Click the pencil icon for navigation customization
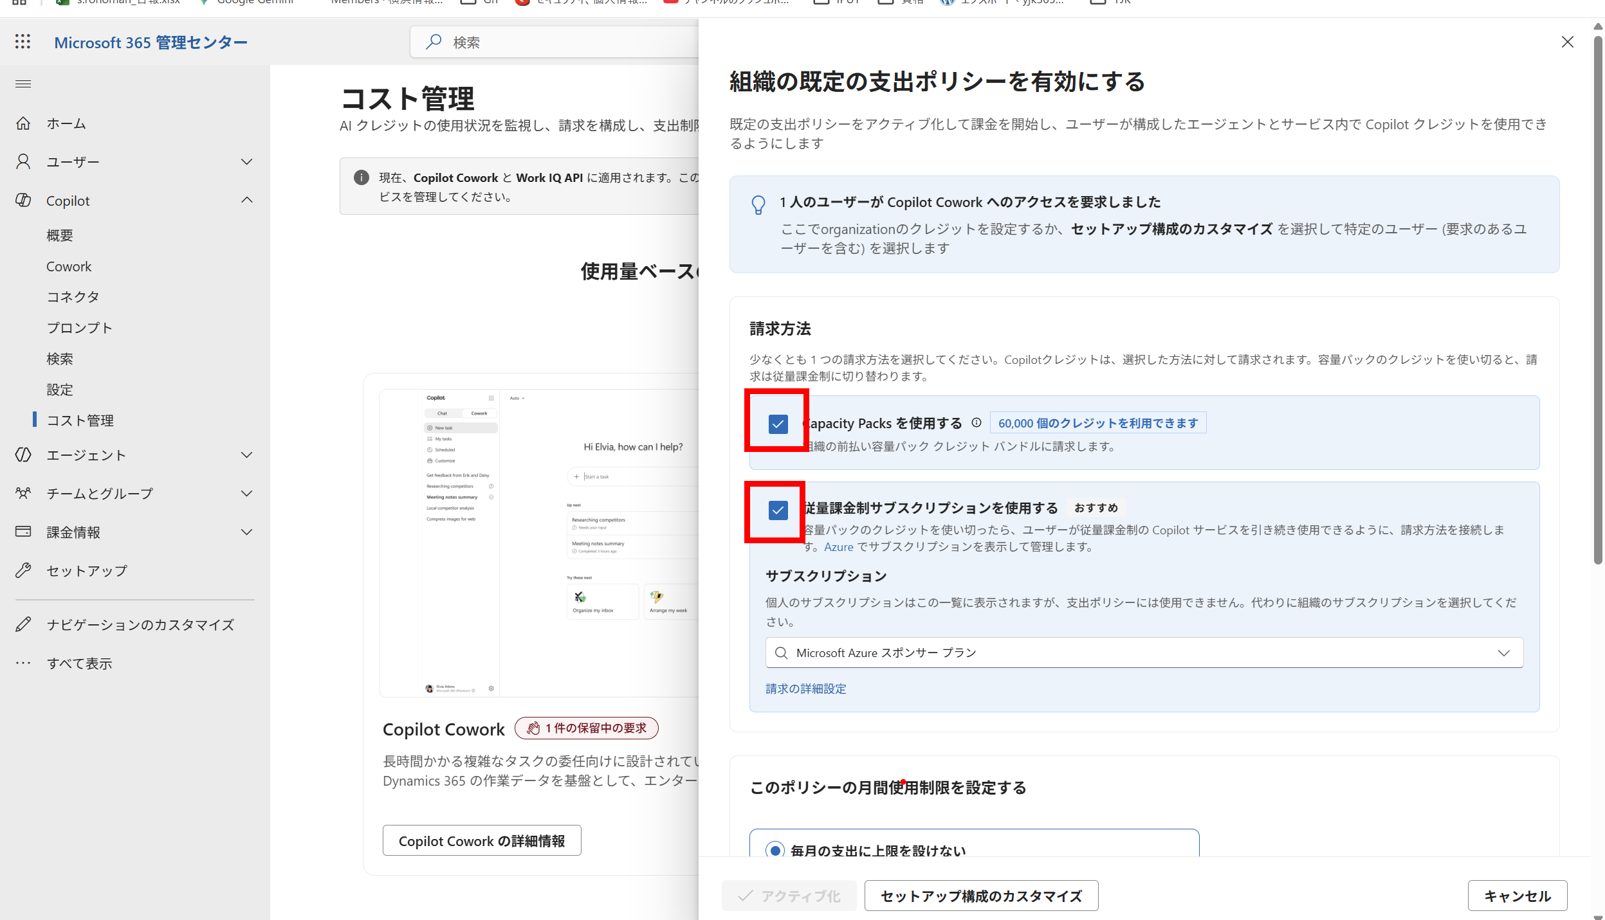Screen dimensions: 1605x920 pos(23,624)
